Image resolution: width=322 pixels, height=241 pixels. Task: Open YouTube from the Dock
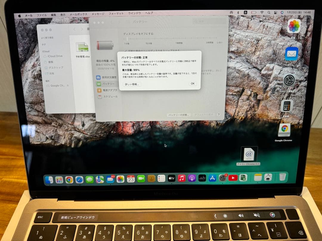(x=233, y=178)
